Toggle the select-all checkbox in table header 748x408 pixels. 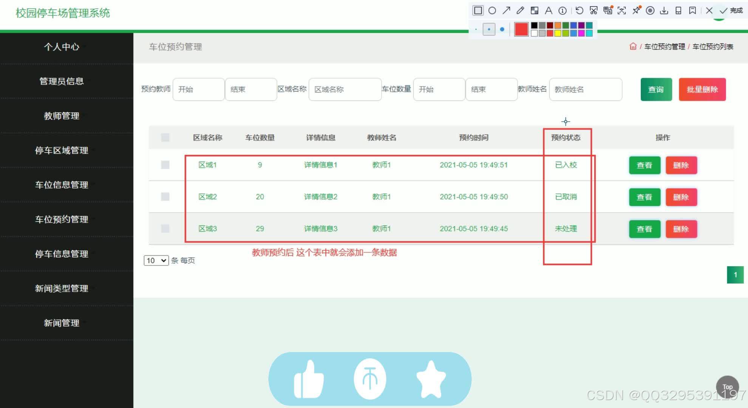(165, 138)
